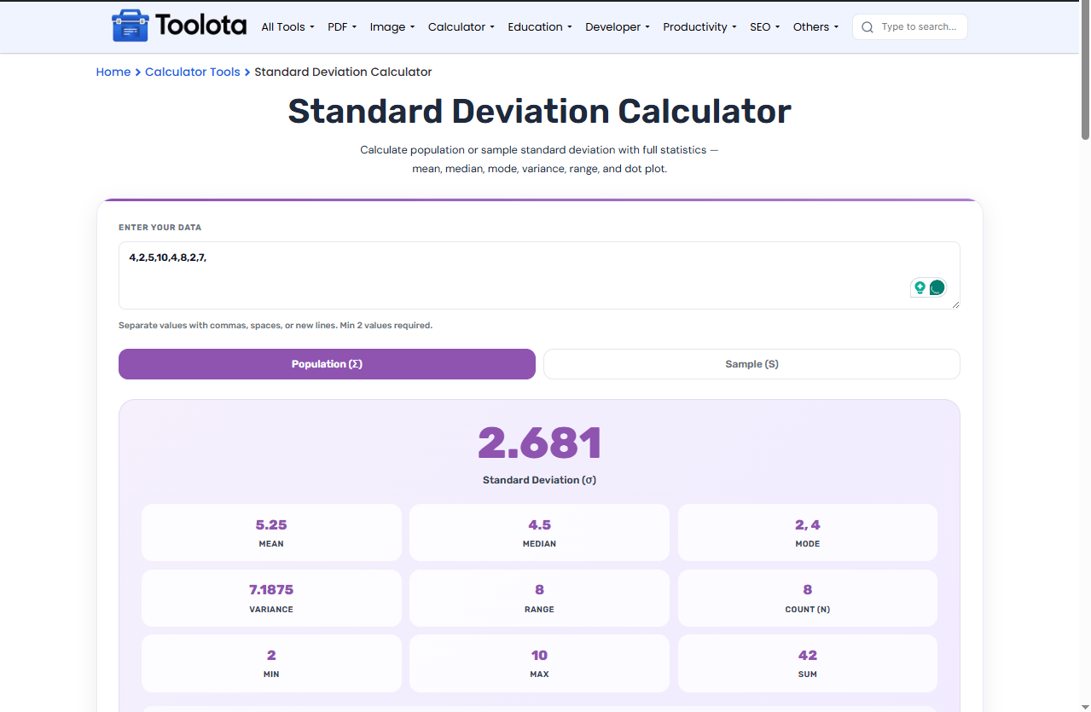Click the Mode value 2, 4
The width and height of the screenshot is (1091, 712).
[x=808, y=525]
